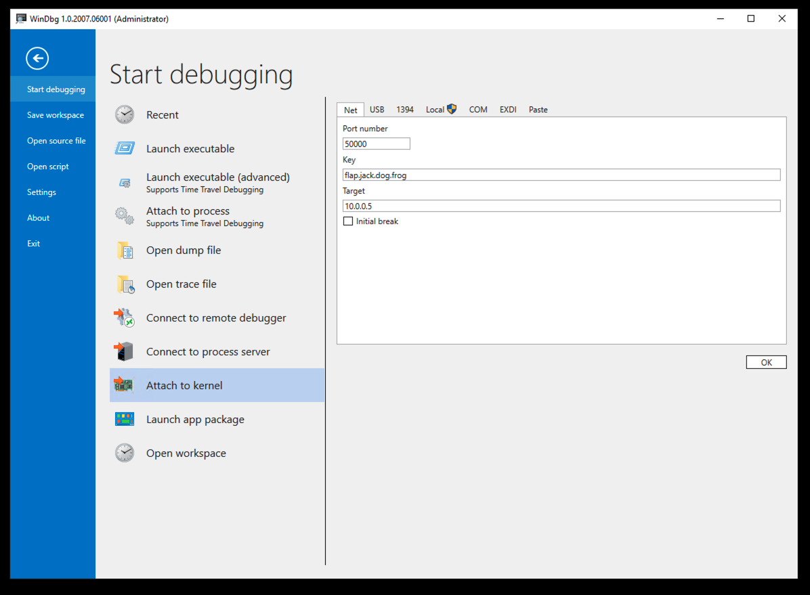Select the Launch executable label
This screenshot has width=810, height=595.
190,149
